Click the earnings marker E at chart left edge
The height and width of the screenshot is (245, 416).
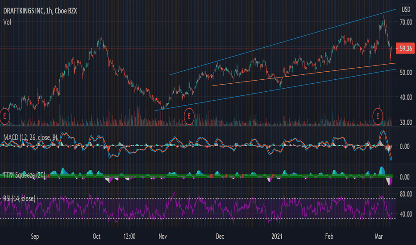pyautogui.click(x=4, y=116)
